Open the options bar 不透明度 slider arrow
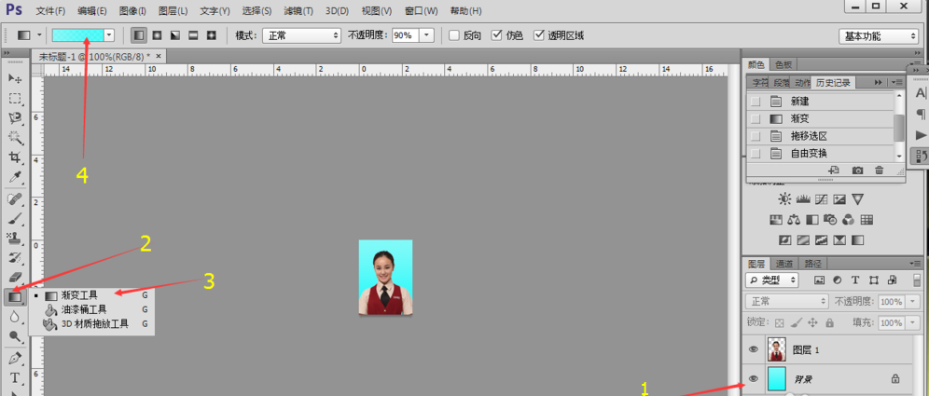This screenshot has width=929, height=396. (428, 35)
